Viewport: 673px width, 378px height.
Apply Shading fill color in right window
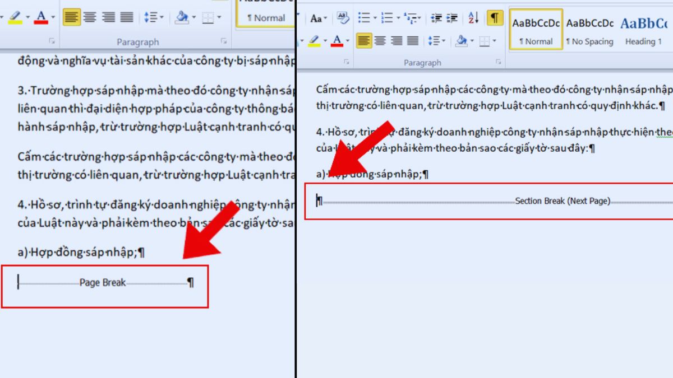click(462, 40)
